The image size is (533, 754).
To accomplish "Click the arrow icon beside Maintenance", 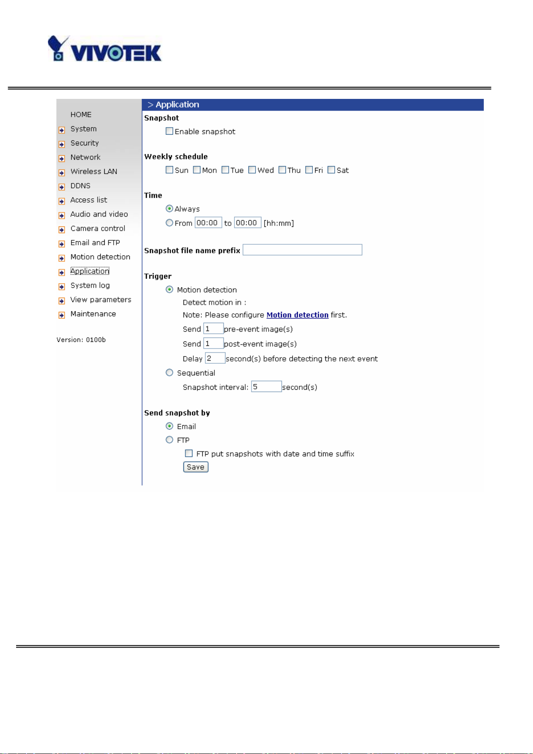I will click(62, 315).
